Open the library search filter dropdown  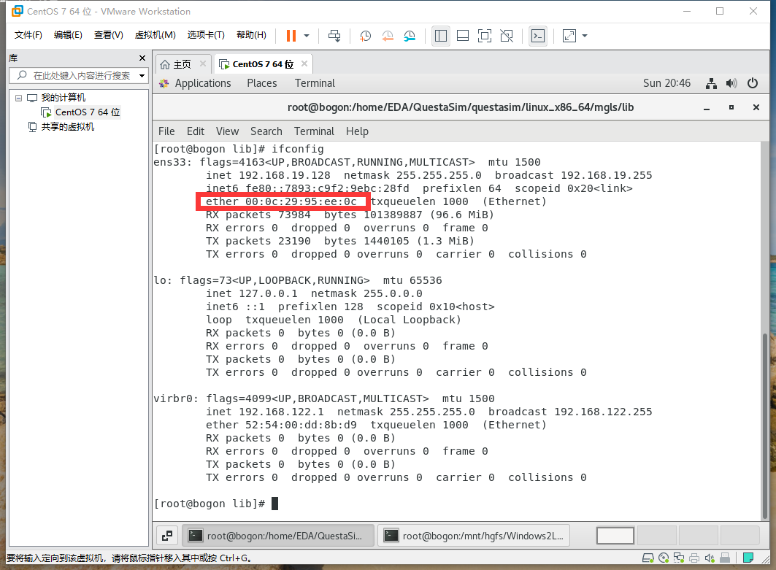click(x=142, y=76)
